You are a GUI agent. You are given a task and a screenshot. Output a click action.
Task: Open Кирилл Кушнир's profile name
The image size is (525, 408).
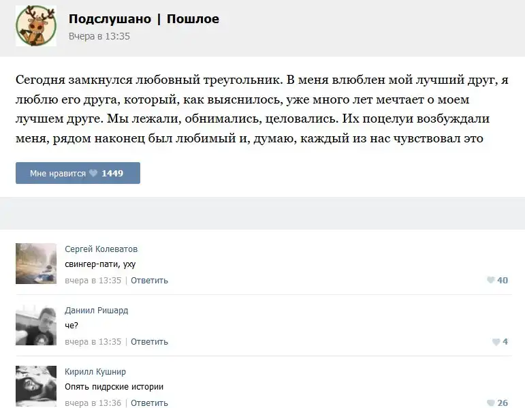95,372
